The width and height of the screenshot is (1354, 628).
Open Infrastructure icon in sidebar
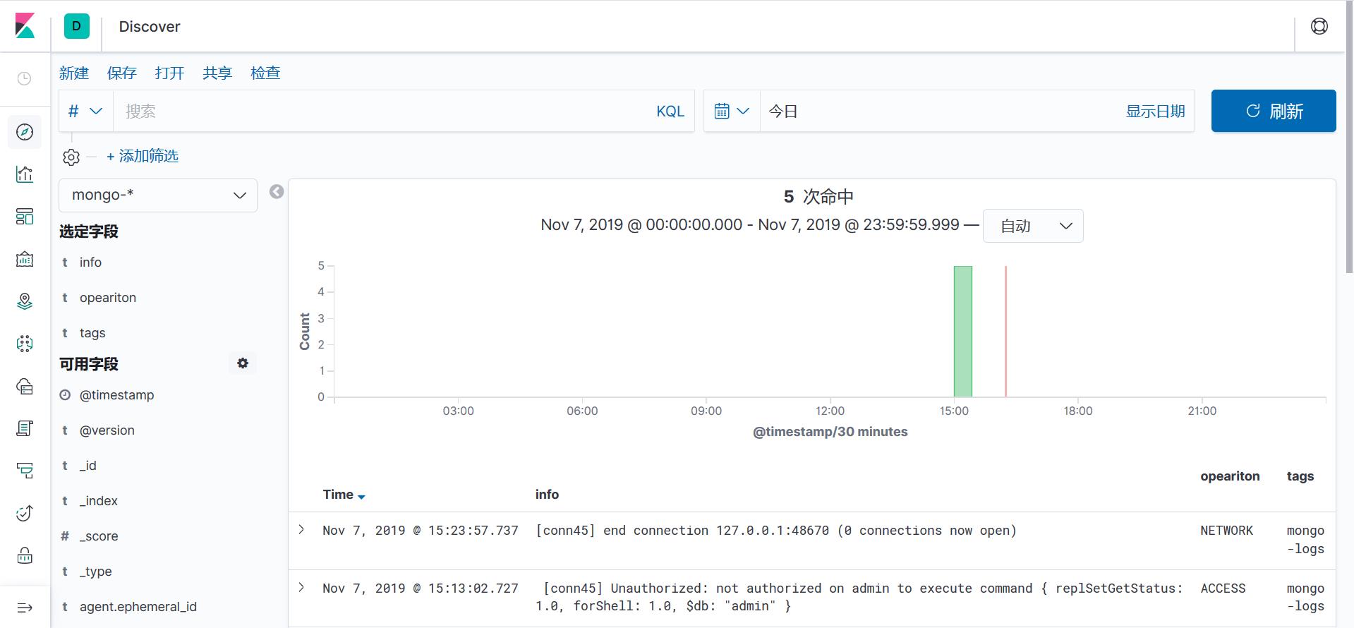(x=25, y=386)
